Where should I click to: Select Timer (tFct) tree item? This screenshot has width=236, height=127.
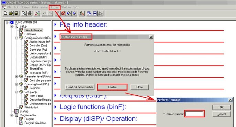tap(36, 69)
